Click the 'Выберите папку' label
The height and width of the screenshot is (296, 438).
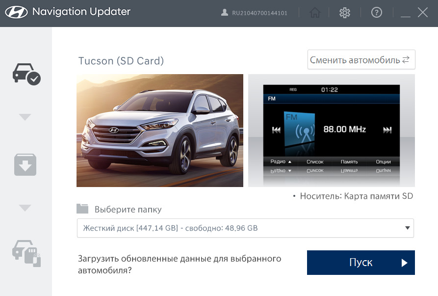128,209
